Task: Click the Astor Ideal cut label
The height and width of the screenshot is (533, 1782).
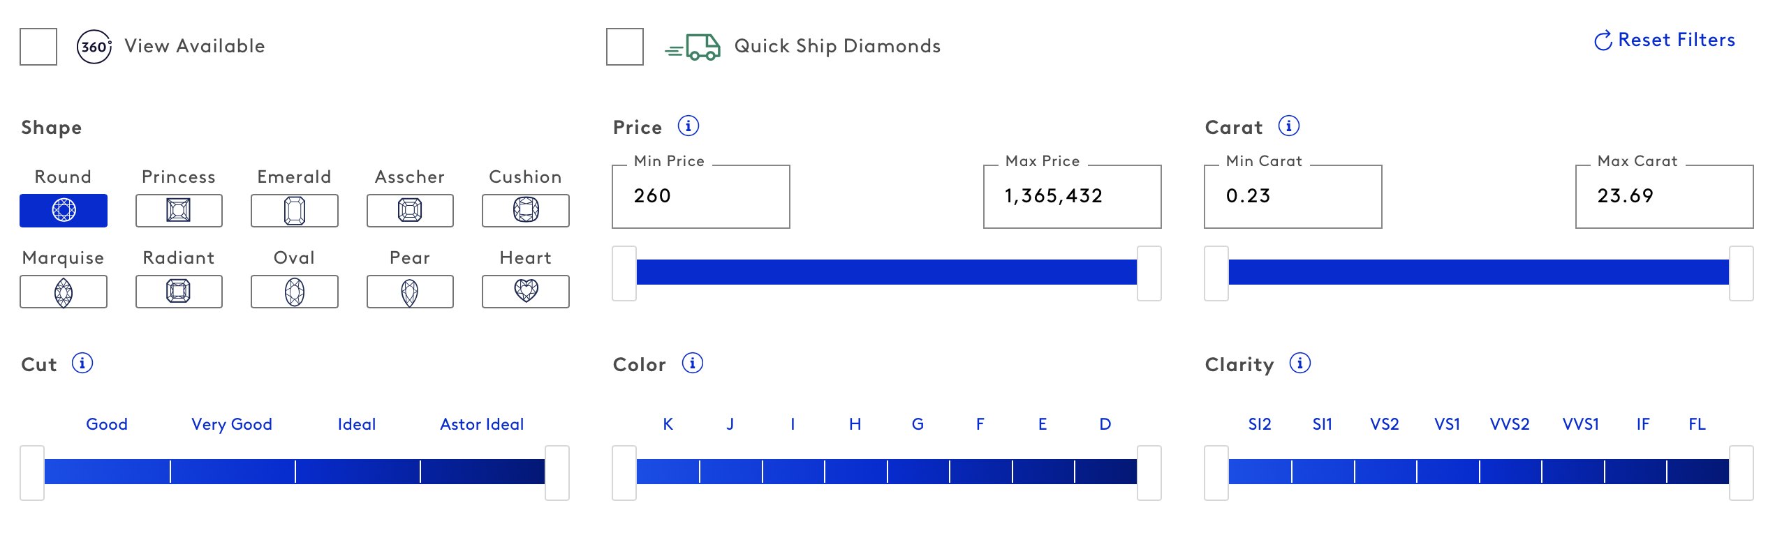Action: tap(482, 424)
